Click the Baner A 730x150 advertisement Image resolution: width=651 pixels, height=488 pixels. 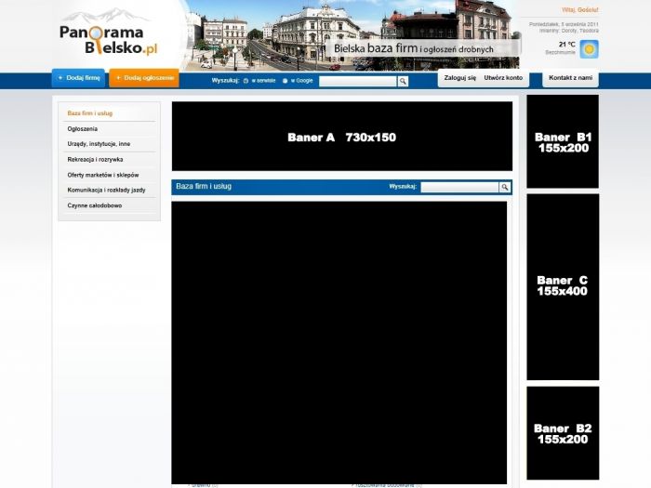[x=341, y=137]
